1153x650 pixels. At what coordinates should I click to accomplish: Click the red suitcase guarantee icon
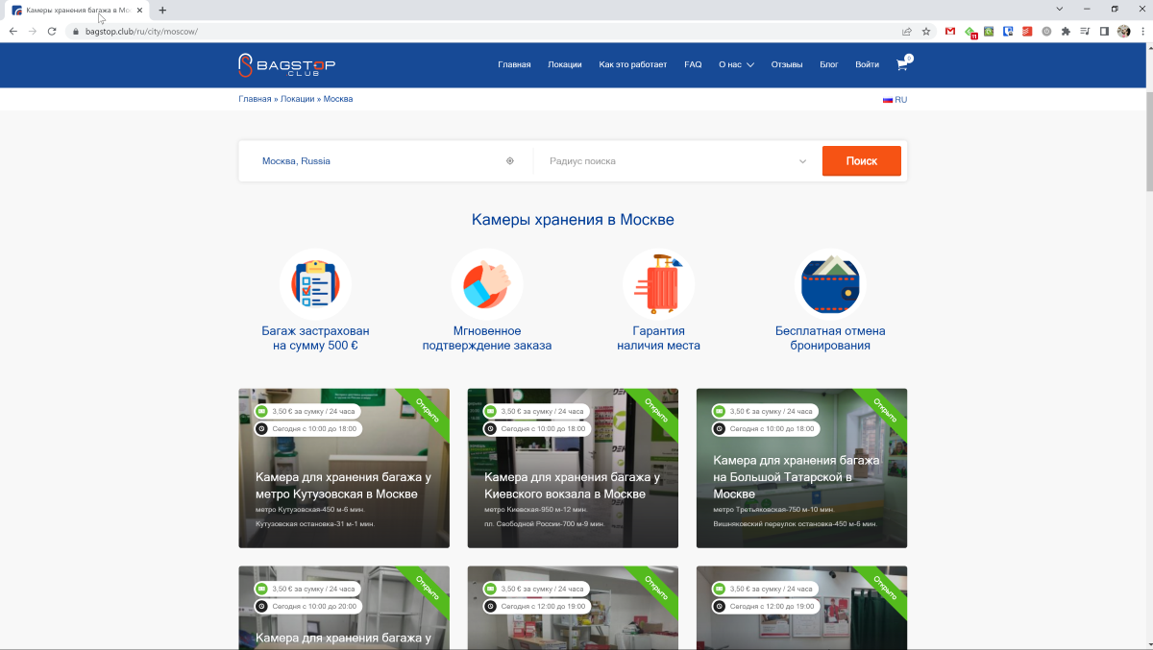[x=658, y=283]
